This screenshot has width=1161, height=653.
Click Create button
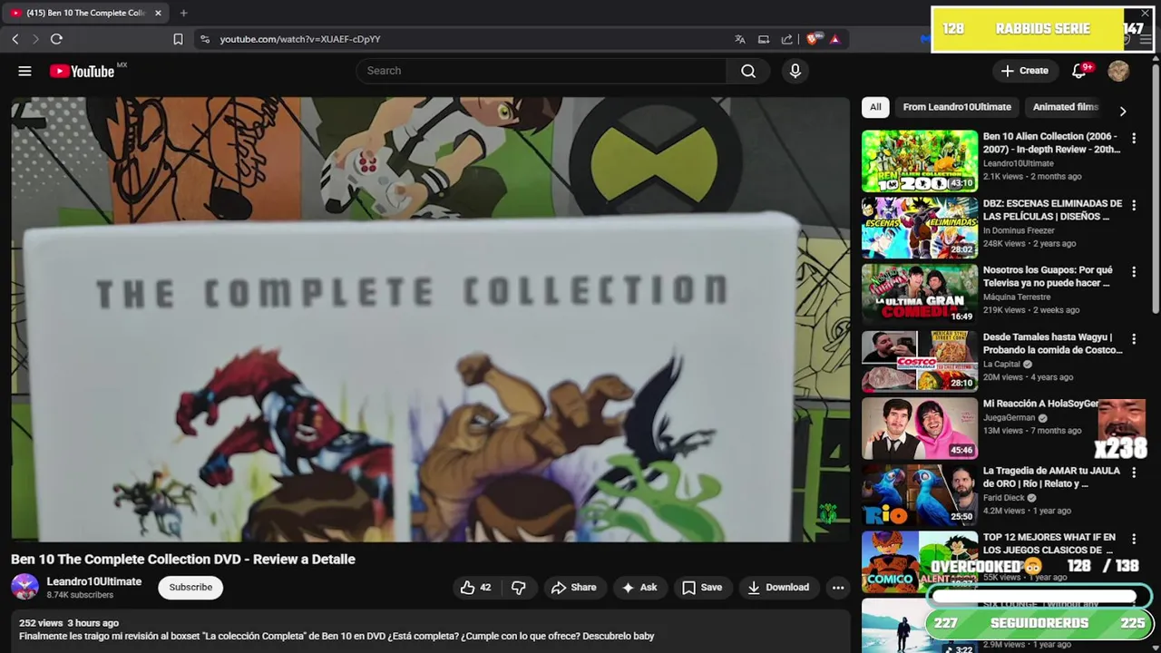1024,71
